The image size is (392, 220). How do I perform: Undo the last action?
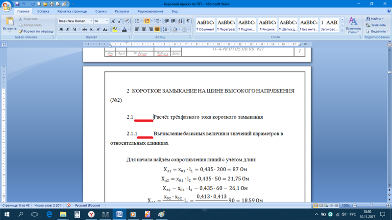24,4
